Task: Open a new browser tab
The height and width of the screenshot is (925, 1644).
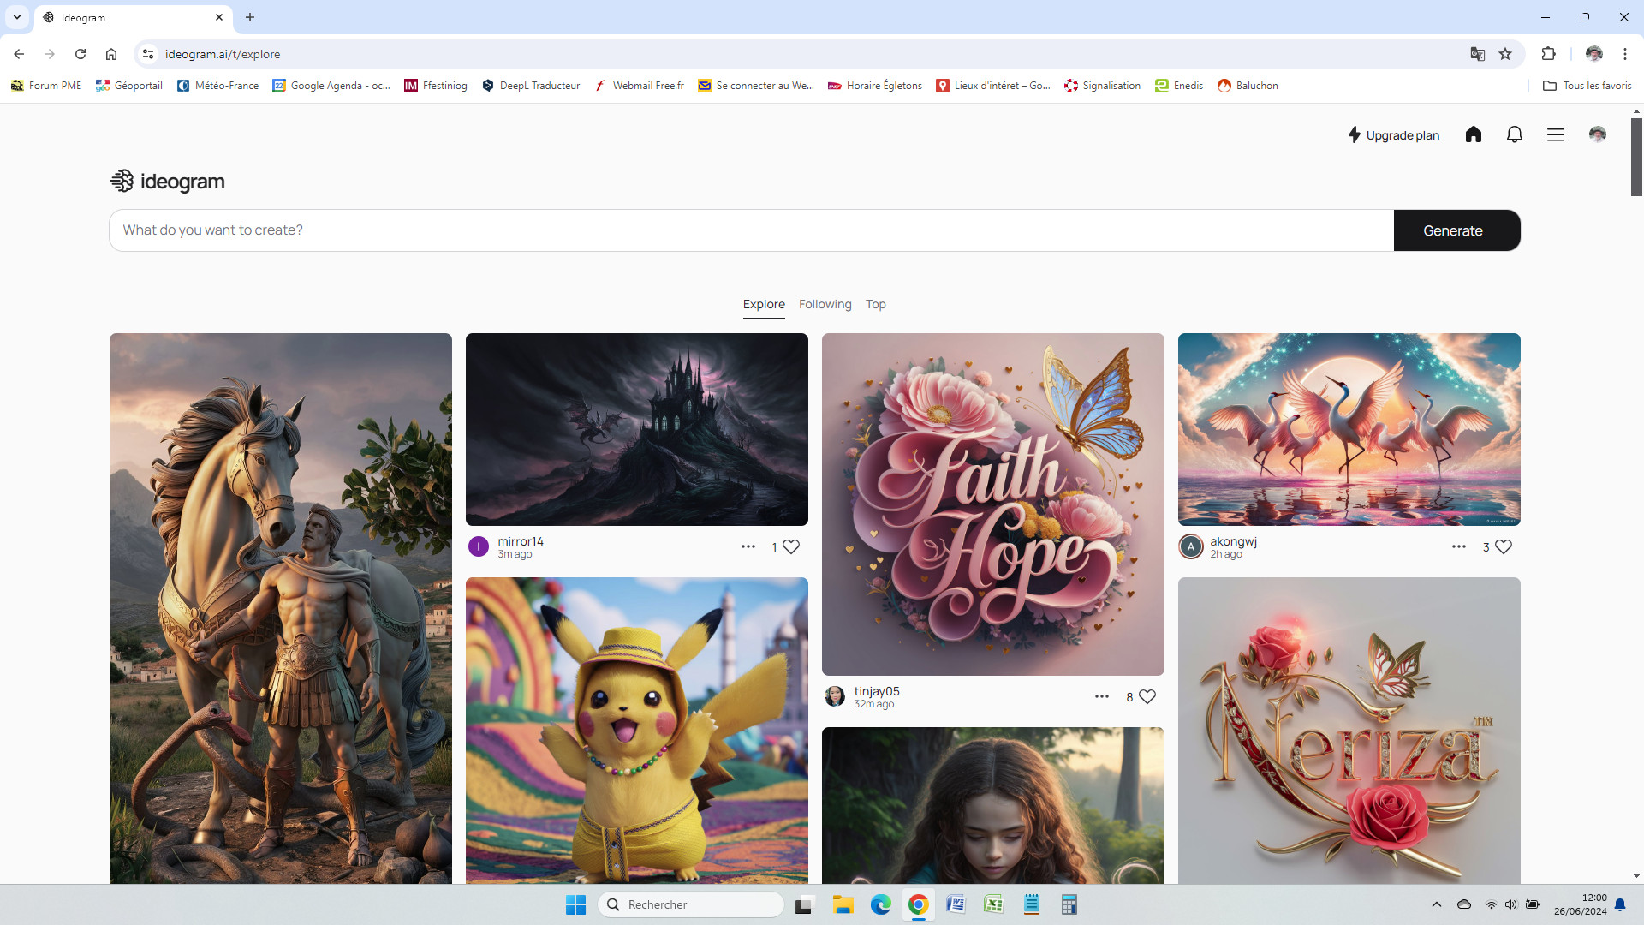Action: (x=250, y=17)
